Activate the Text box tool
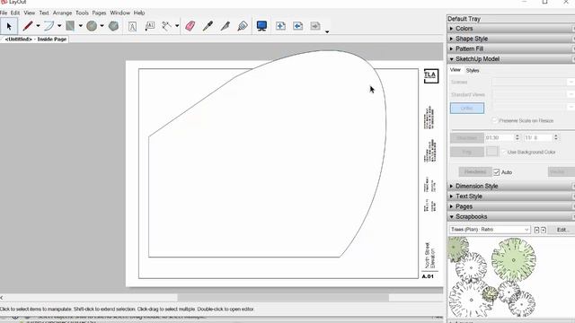This screenshot has width=575, height=323. coord(132,26)
